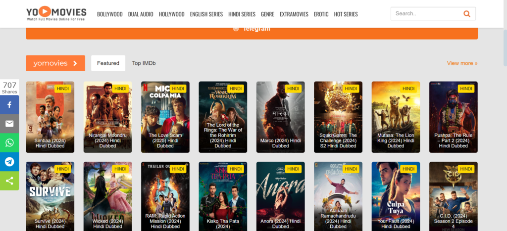Open The Love Scam (2025) poster
This screenshot has width=507, height=231.
165,117
